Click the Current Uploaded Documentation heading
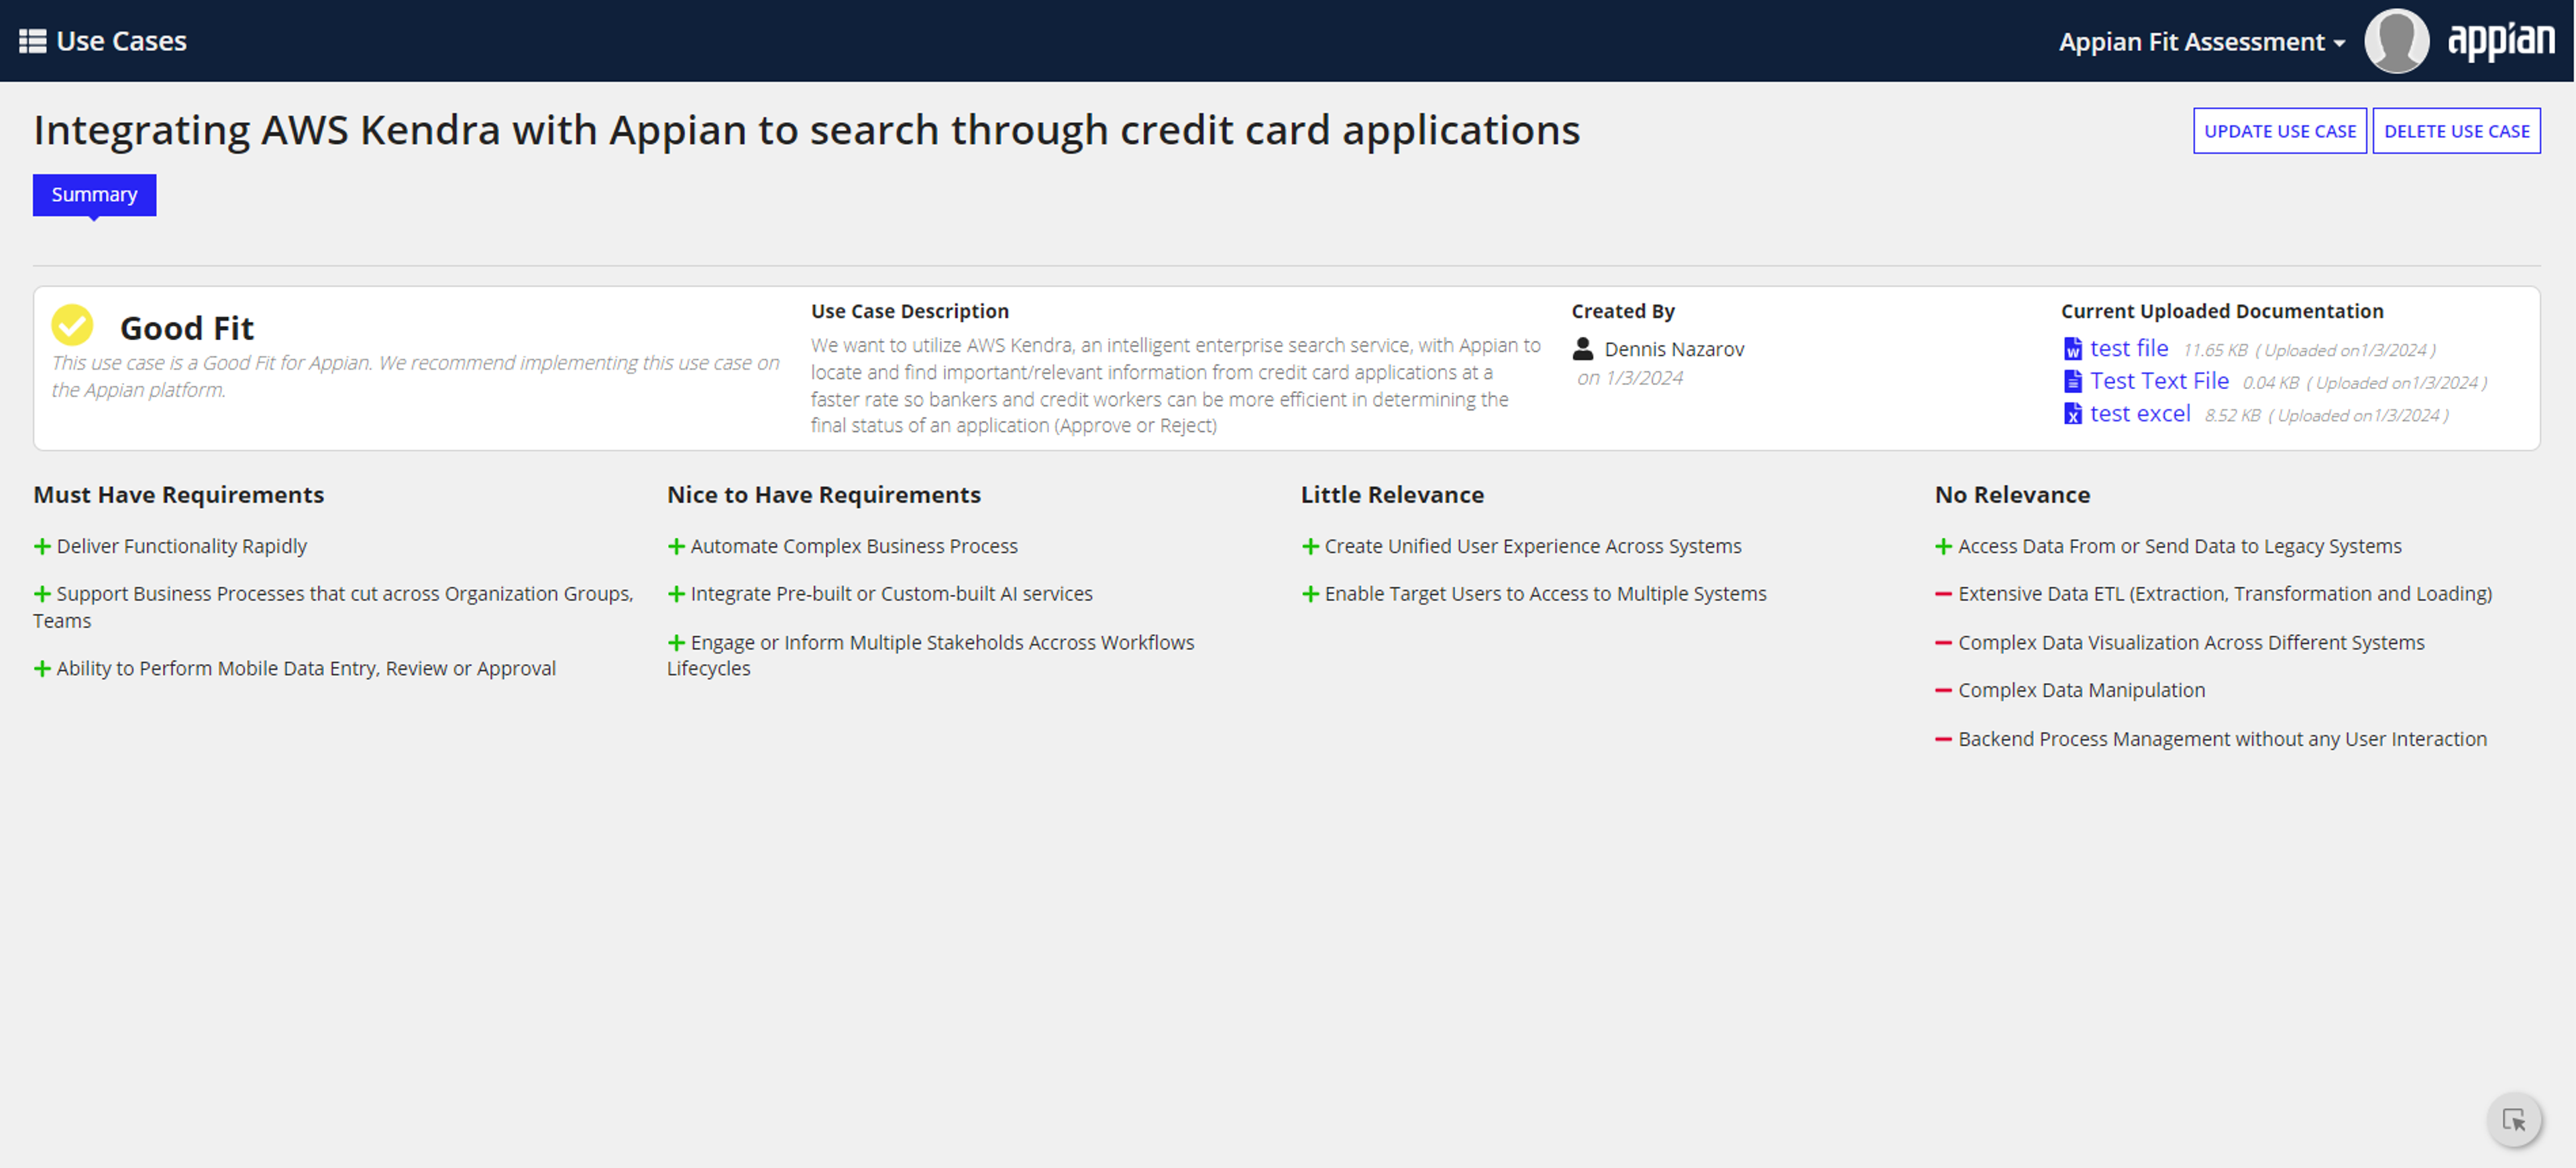This screenshot has height=1168, width=2576. click(x=2221, y=311)
